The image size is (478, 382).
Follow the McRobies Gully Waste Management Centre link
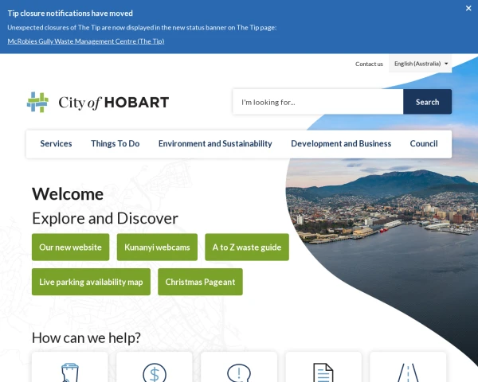(x=86, y=41)
